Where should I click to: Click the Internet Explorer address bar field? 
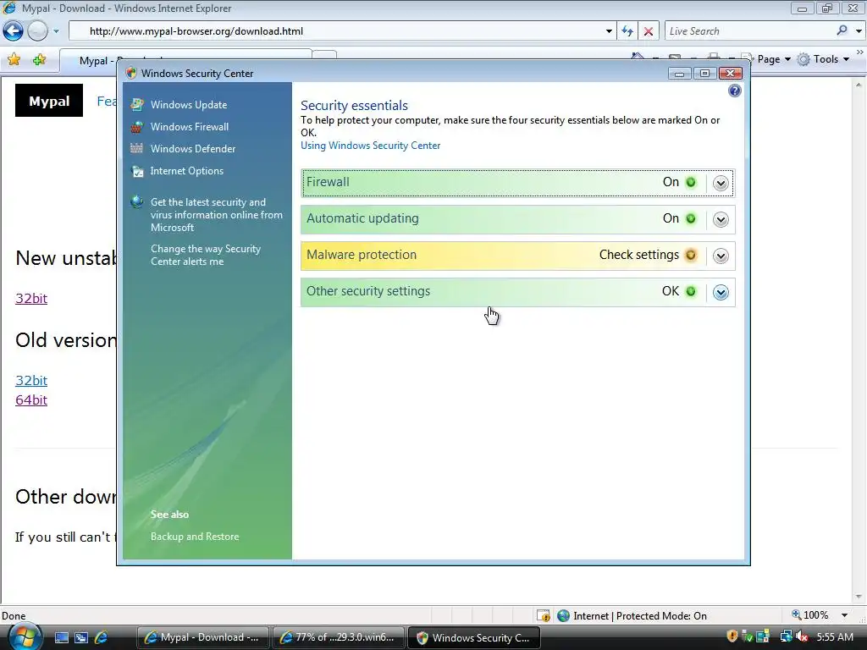[343, 31]
